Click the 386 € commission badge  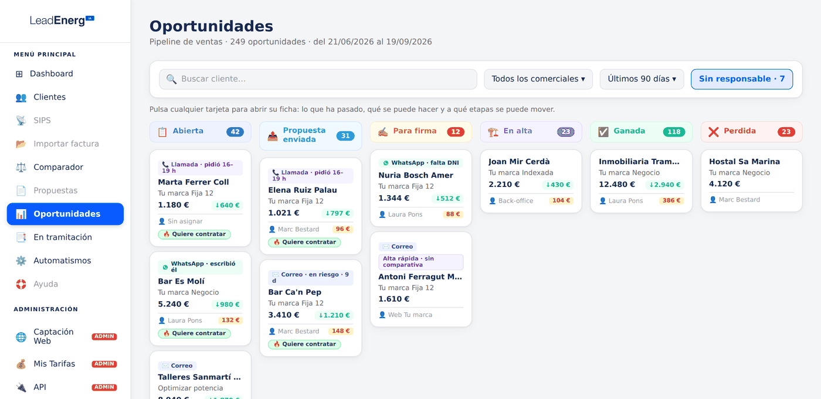coord(671,201)
